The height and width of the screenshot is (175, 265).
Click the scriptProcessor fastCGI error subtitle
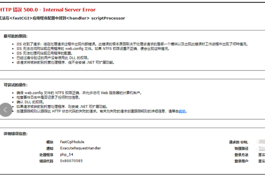62,18
